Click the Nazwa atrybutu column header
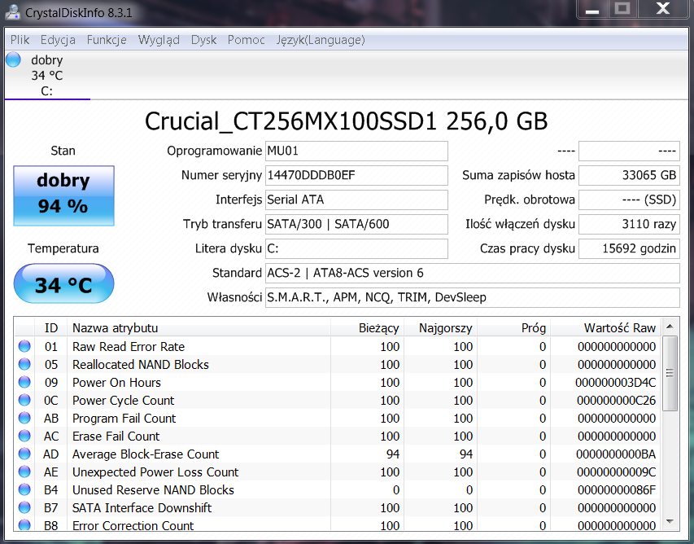This screenshot has width=694, height=544. tap(199, 328)
